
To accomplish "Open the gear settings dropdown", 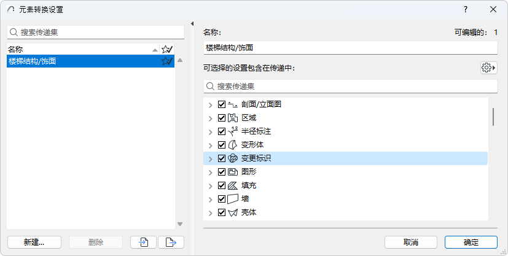I will (488, 68).
